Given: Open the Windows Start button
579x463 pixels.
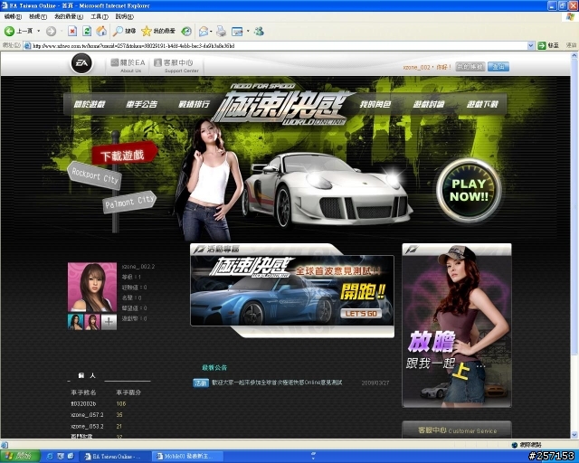Looking at the screenshot, I should pyautogui.click(x=20, y=457).
